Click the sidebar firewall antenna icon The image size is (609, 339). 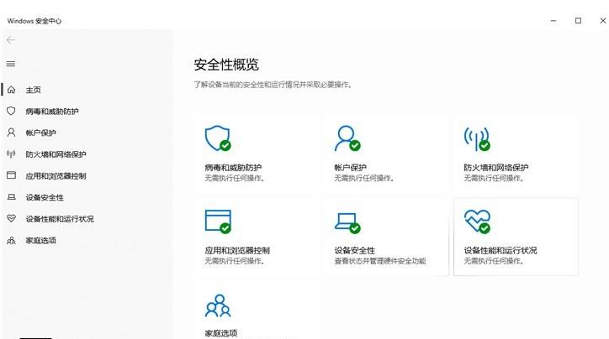tap(11, 154)
